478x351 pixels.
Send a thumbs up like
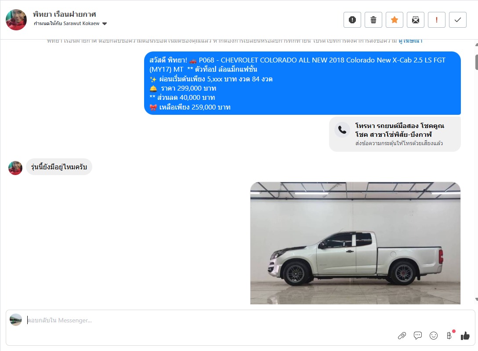[465, 336]
